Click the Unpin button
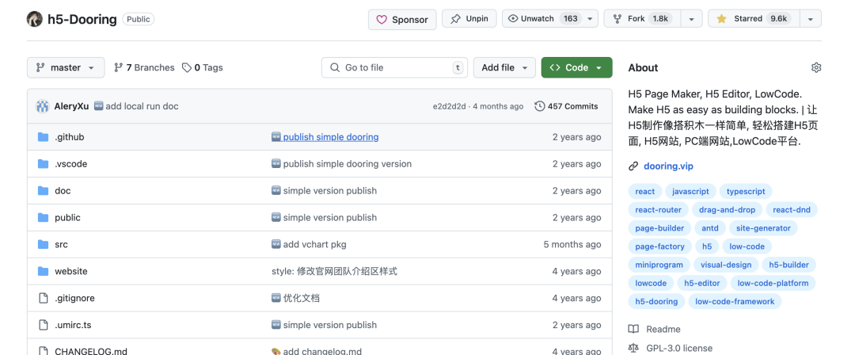855x355 pixels. tap(469, 18)
